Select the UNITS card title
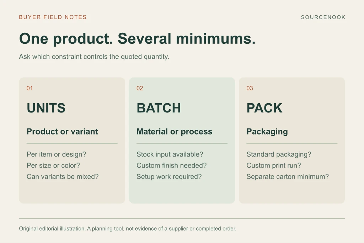Screen dimensions: 364x243 pyautogui.click(x=46, y=108)
